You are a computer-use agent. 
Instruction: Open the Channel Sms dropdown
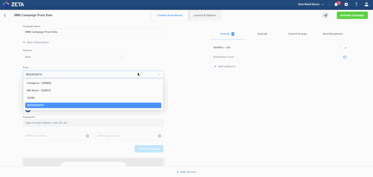pos(73,57)
